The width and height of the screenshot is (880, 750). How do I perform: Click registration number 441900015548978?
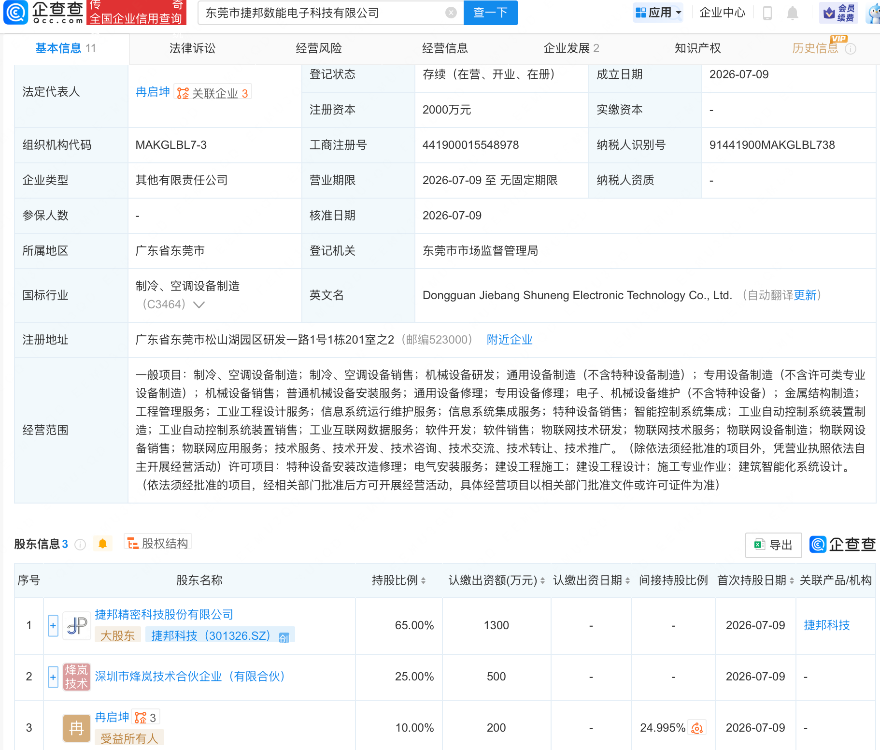click(x=470, y=145)
